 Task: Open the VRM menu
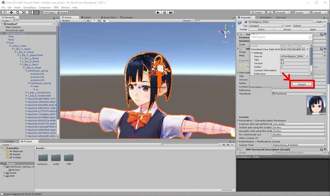pyautogui.click(x=56, y=7)
